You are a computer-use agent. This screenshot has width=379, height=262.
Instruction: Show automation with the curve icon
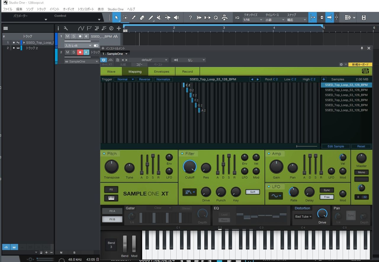coord(81,28)
